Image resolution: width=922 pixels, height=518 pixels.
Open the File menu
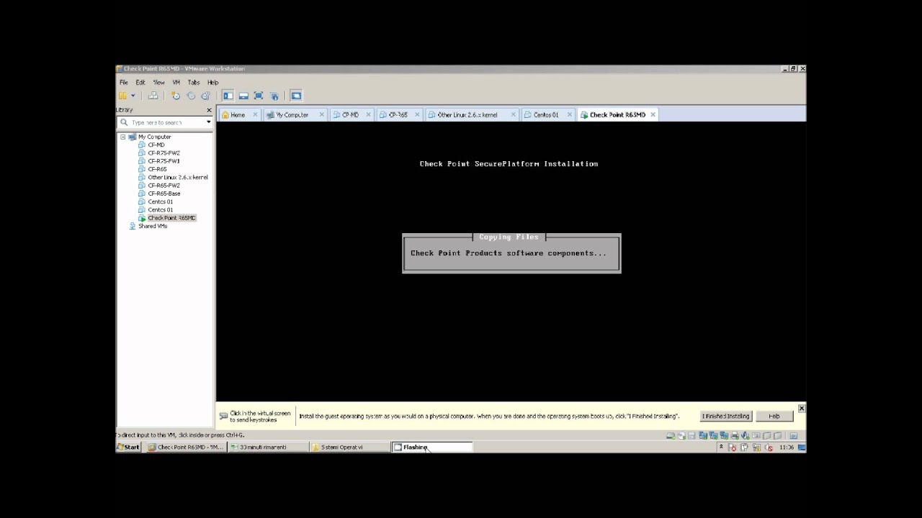click(124, 83)
